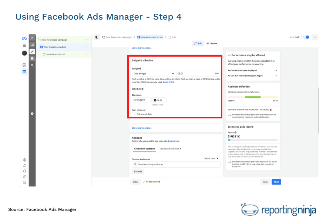Screen dimensions: 333x222
Task: Click the Next button
Action: tap(276, 182)
